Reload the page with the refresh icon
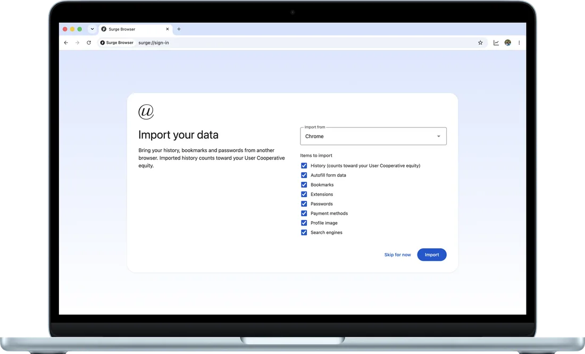Screen dimensions: 585x354 coord(89,43)
